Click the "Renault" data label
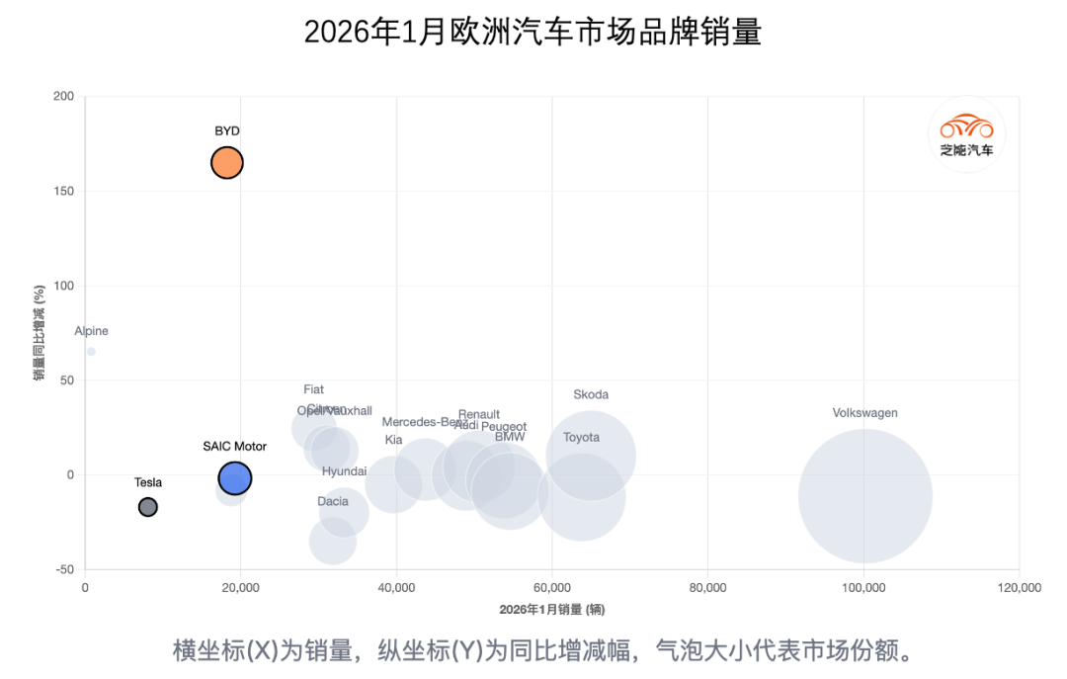The image size is (1067, 679). pos(479,414)
